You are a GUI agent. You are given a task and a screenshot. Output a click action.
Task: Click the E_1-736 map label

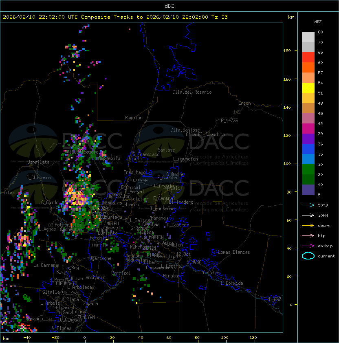click(229, 121)
